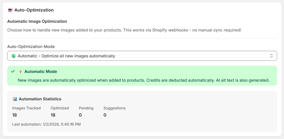Click the "Pending" statistic label
The height and width of the screenshot is (139, 284).
[86, 108]
